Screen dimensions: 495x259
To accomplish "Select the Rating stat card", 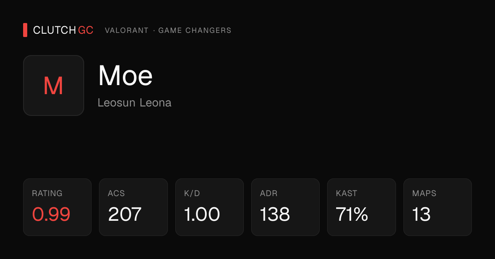I will coord(57,207).
